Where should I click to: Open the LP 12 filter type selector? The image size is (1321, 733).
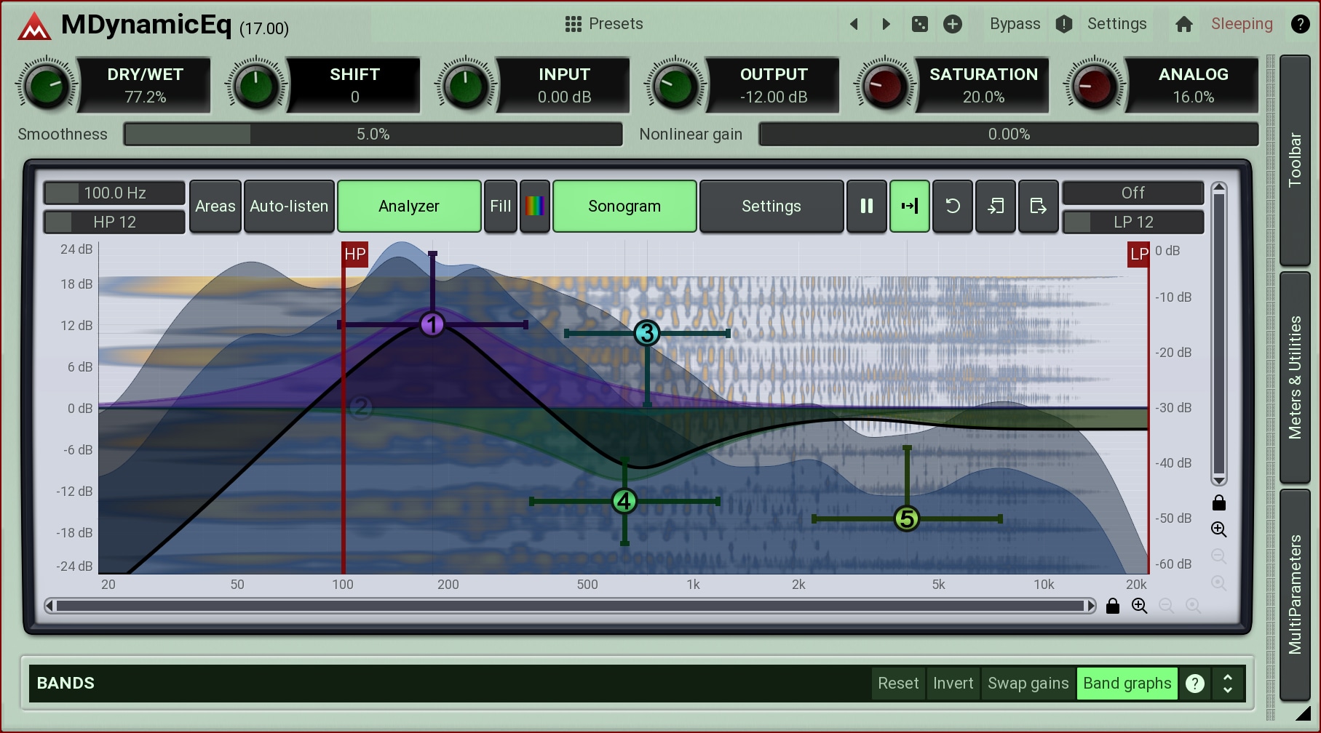point(1132,222)
